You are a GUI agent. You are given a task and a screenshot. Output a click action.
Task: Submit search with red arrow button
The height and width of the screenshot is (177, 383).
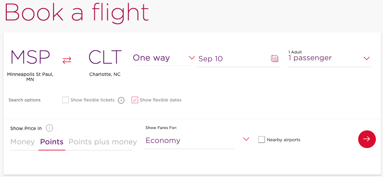tap(367, 139)
